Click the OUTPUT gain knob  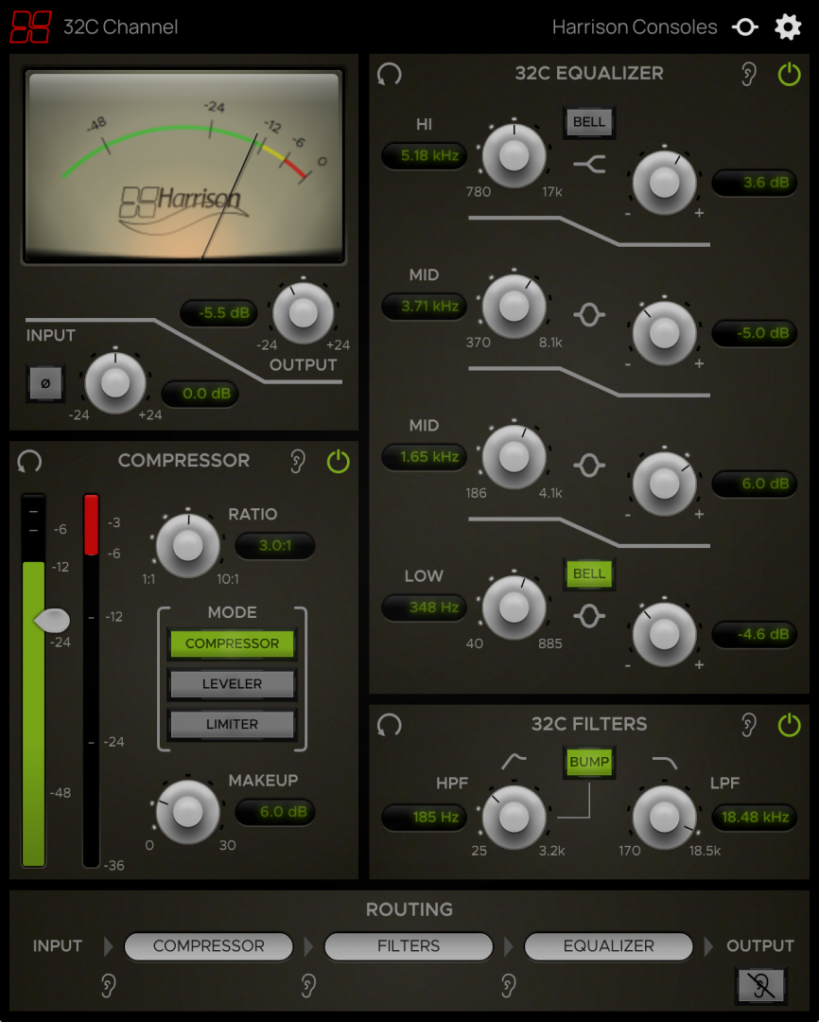coord(303,313)
